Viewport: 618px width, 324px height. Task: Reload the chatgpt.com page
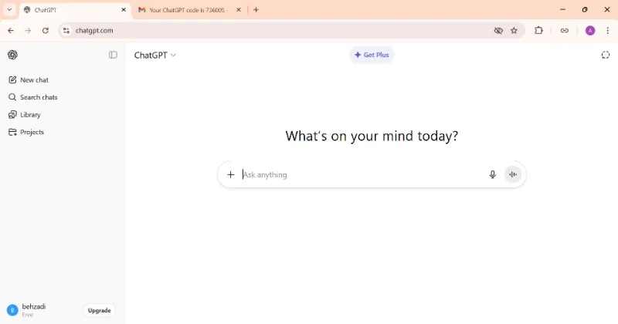46,30
